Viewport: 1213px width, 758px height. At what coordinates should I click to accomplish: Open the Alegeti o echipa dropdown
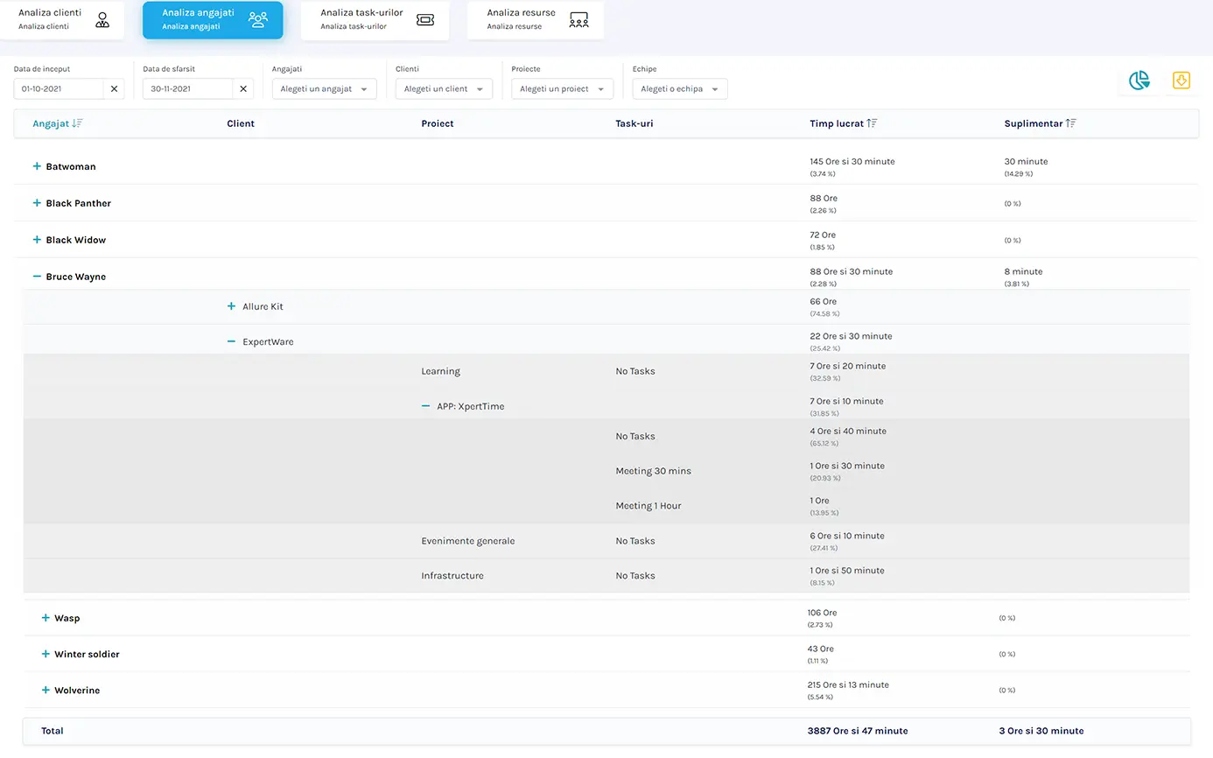pyautogui.click(x=680, y=88)
